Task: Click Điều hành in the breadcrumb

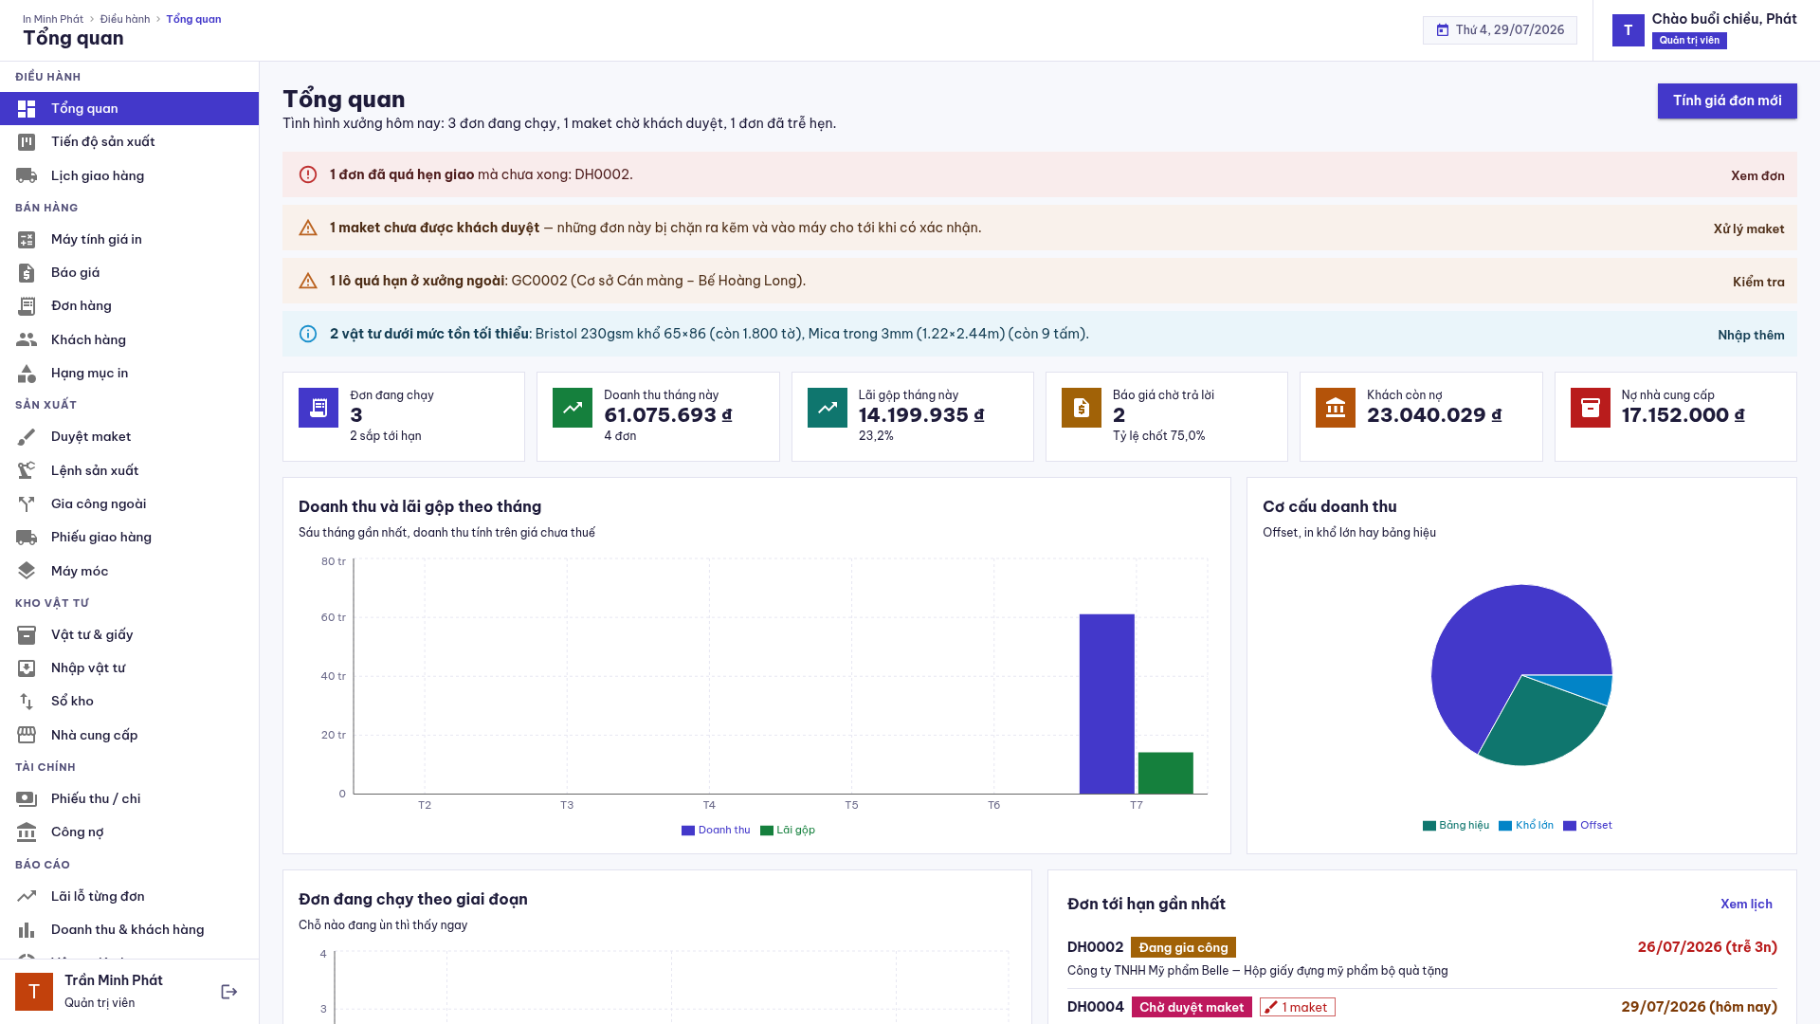Action: 125,19
